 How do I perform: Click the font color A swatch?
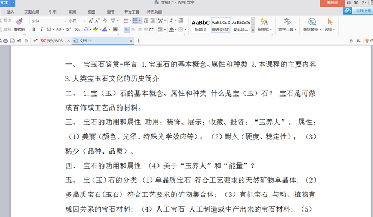click(x=105, y=29)
